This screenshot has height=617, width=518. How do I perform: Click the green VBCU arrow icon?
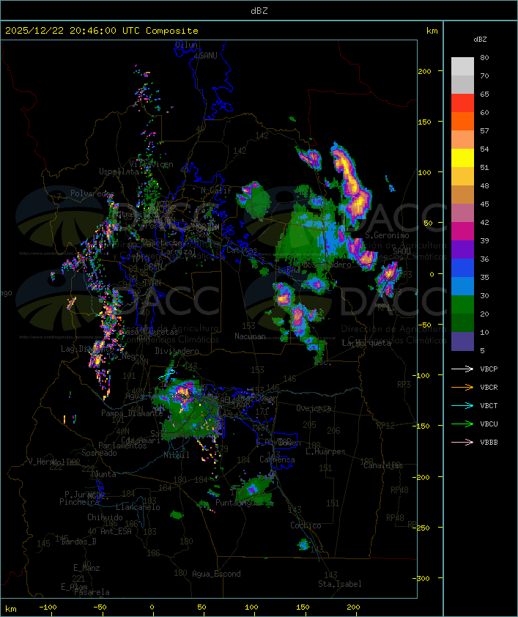[x=462, y=424]
